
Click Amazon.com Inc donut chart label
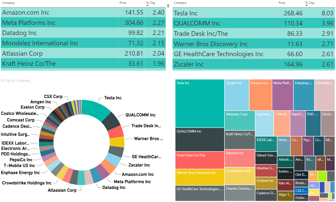(x=138, y=174)
